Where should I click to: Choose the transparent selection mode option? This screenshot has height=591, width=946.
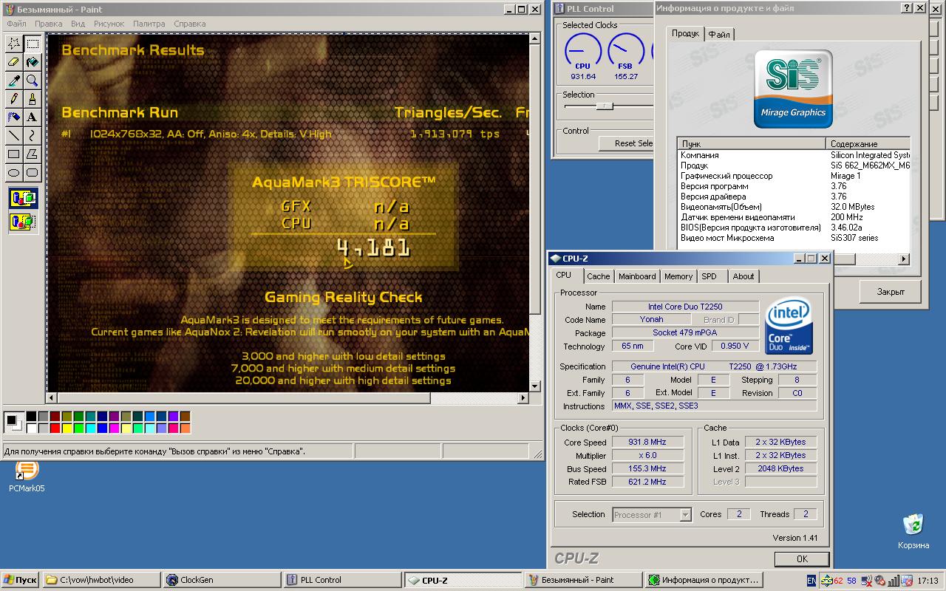click(x=23, y=221)
